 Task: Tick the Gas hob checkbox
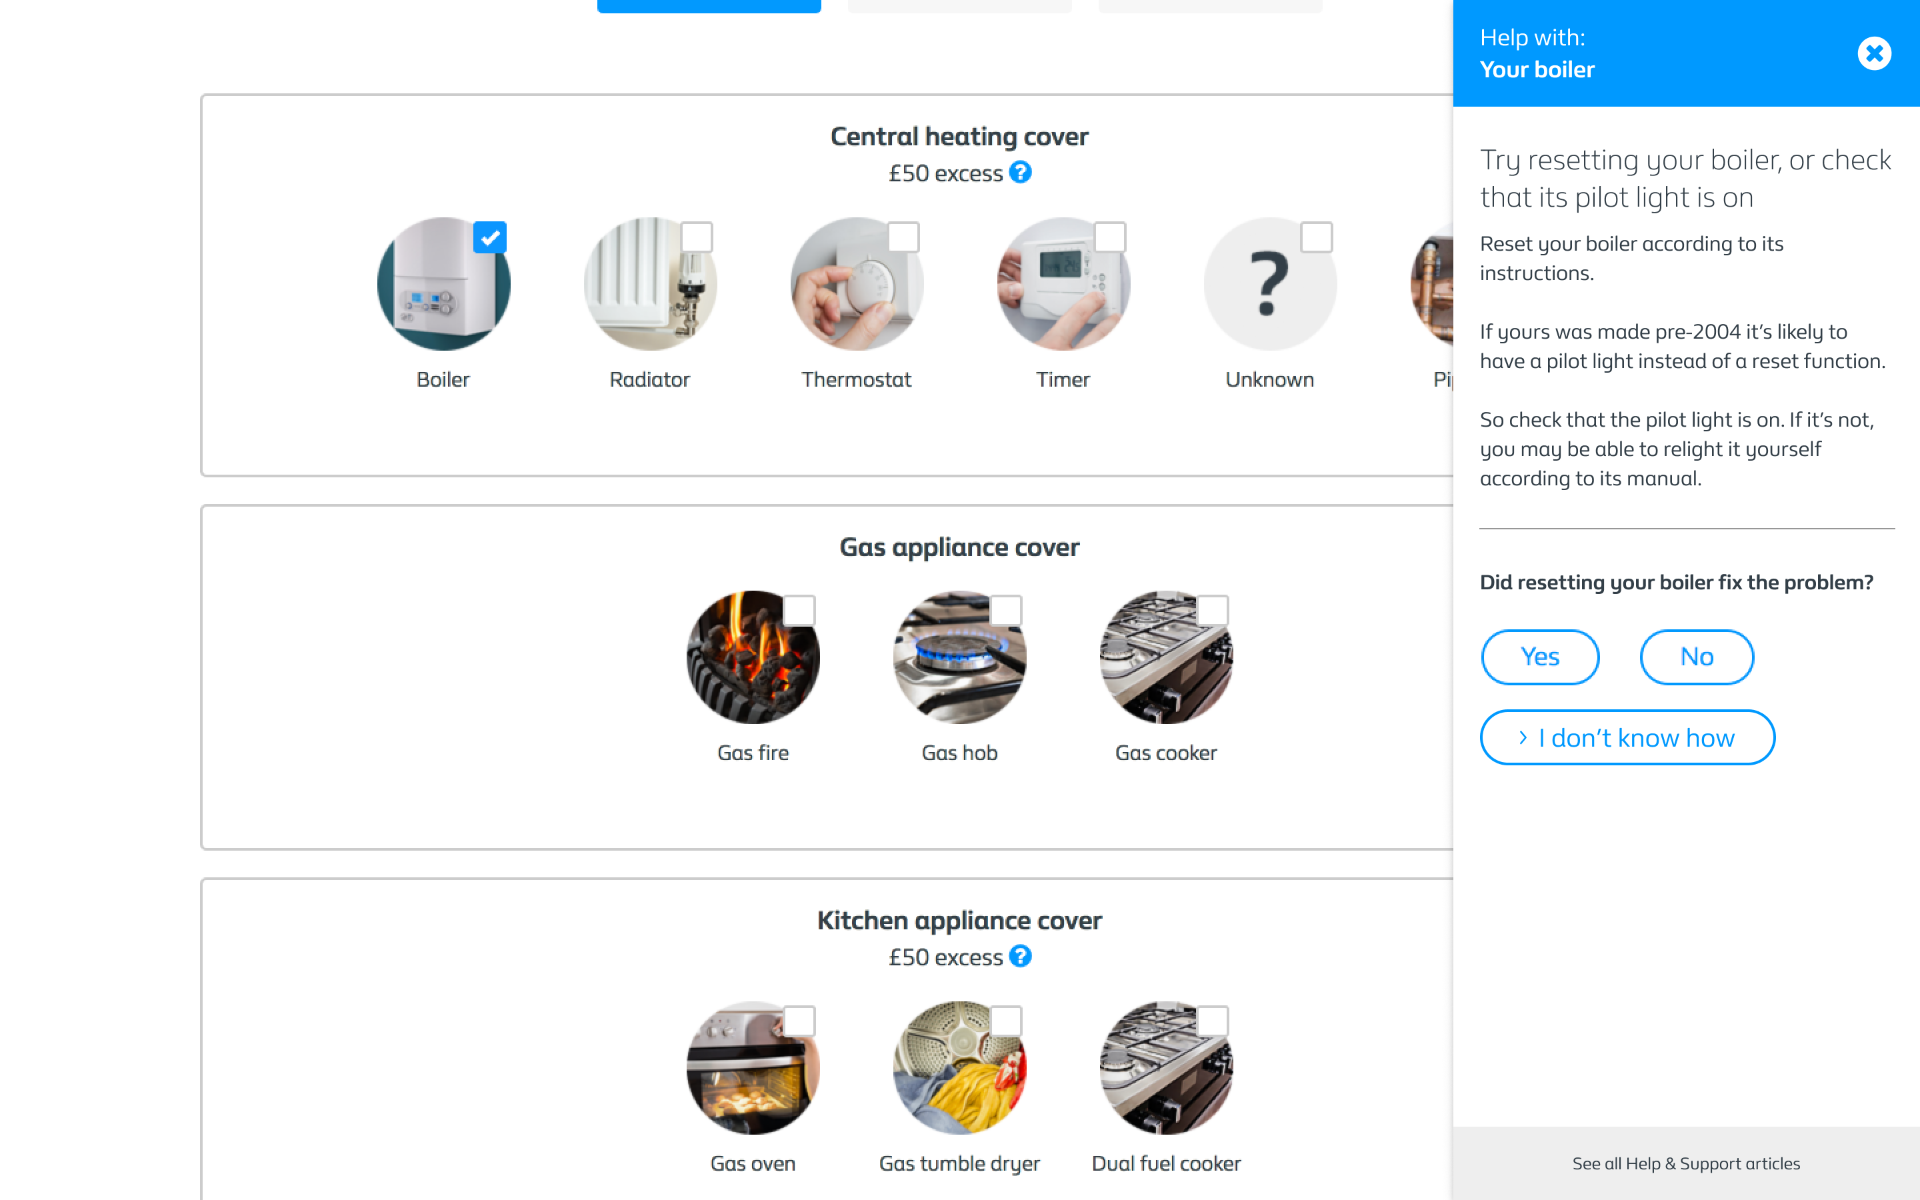click(x=1006, y=610)
